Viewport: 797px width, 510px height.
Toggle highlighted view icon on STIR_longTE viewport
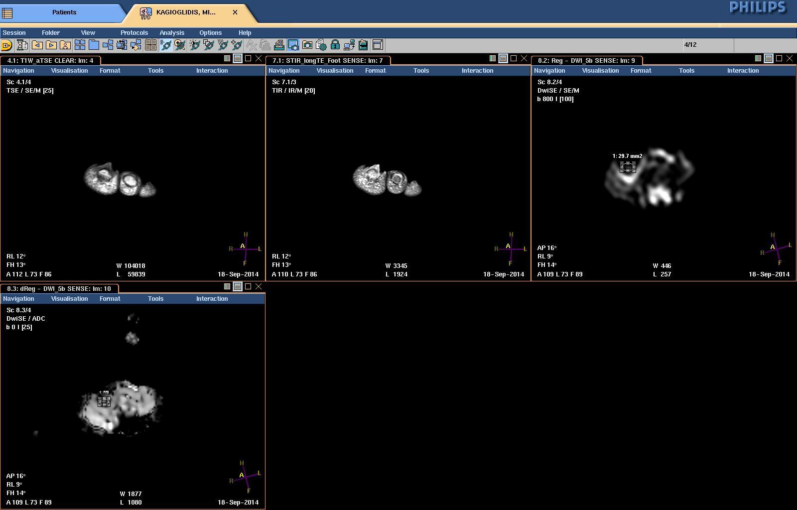point(503,58)
